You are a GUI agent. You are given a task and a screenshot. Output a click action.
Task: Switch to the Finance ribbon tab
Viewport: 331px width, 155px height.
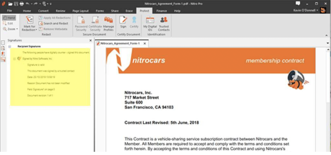coord(161,11)
